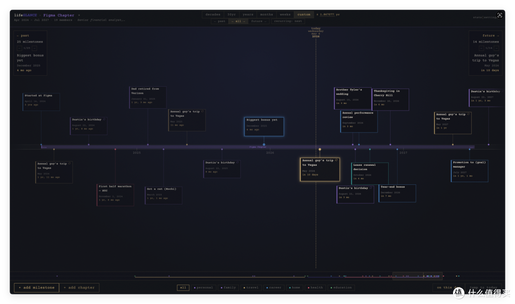This screenshot has width=515, height=304.
Task: Toggle the career category filter
Action: pos(274,288)
